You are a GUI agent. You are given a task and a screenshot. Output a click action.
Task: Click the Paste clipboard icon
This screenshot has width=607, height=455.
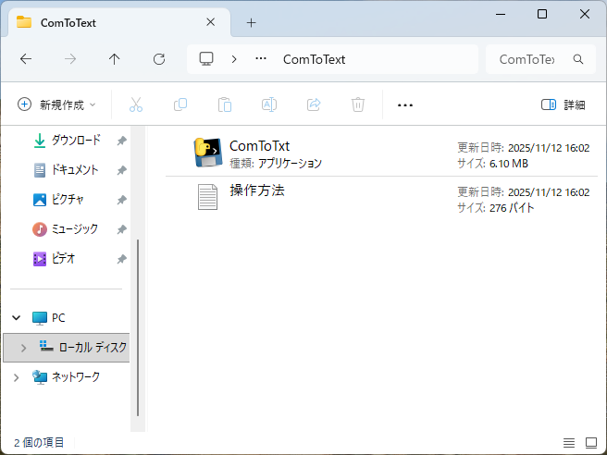[x=225, y=105]
